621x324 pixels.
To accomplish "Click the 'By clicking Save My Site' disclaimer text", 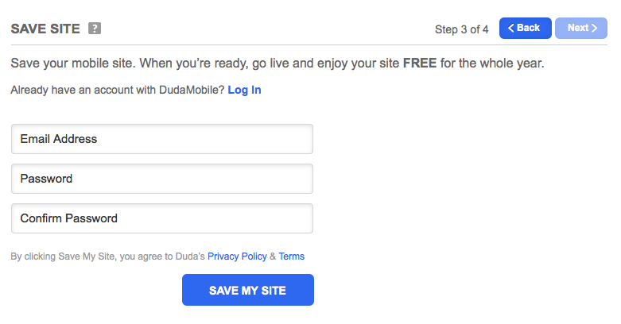I will click(107, 256).
